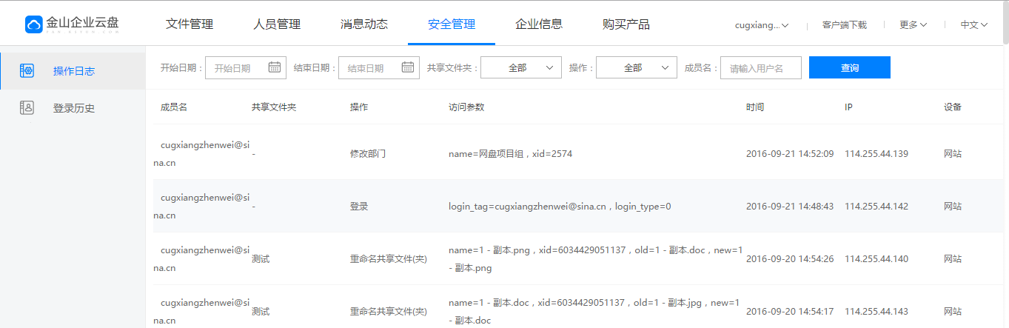The height and width of the screenshot is (328, 1009).
Task: Open the 消息动态 tab
Action: 364,24
